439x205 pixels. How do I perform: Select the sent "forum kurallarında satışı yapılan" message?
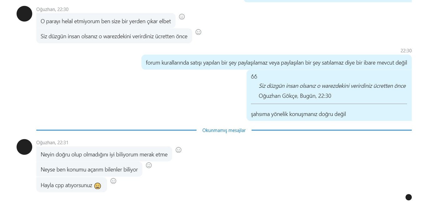click(277, 62)
